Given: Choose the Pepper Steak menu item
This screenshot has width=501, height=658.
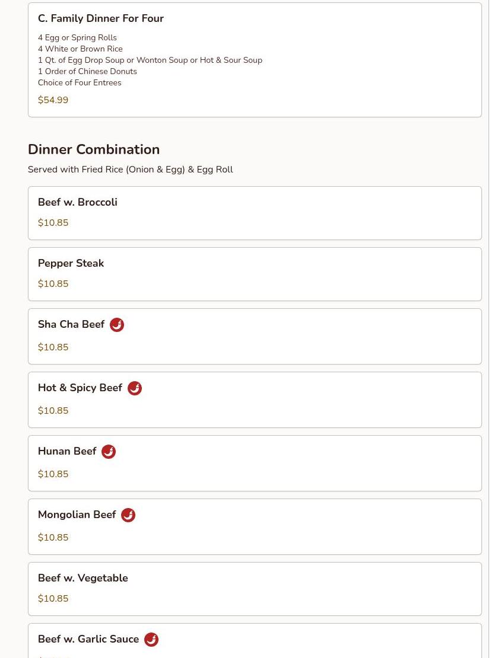Looking at the screenshot, I should [71, 263].
